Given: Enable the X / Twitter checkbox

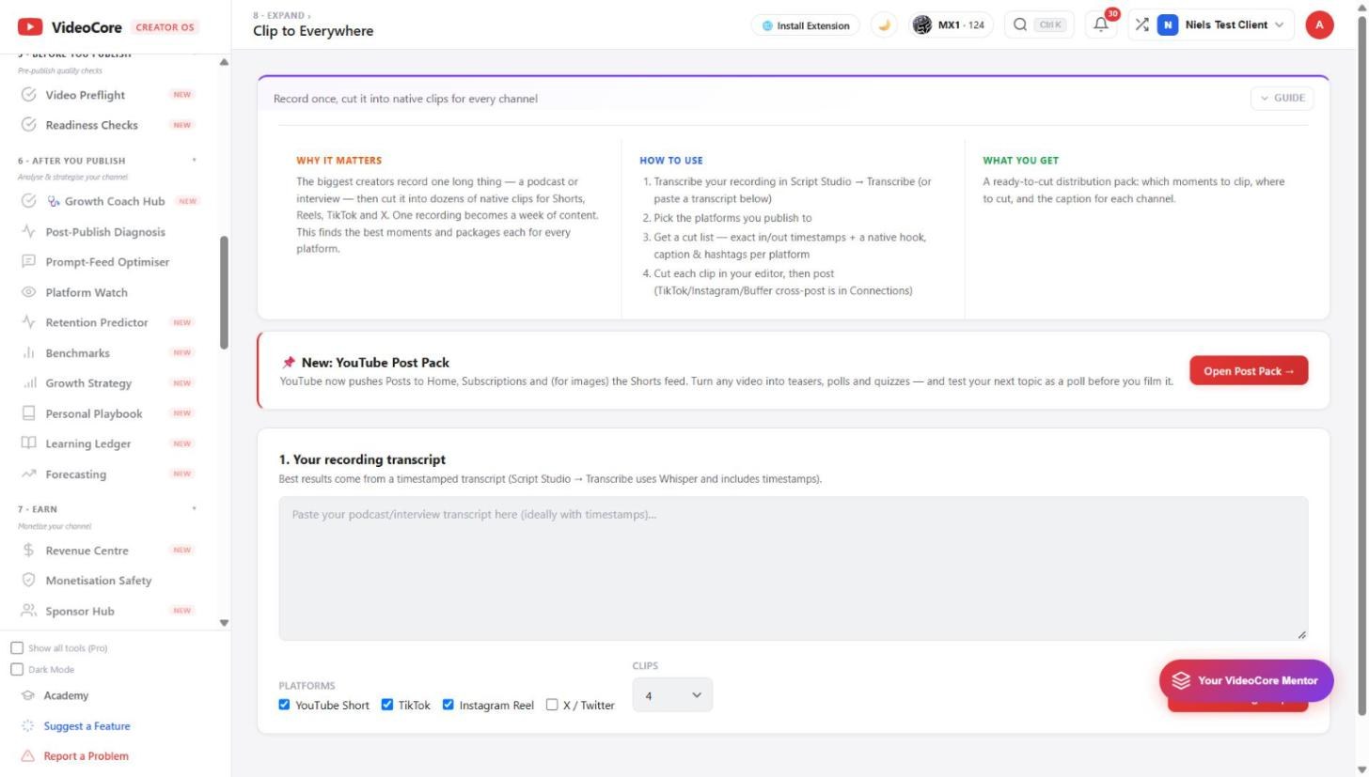Looking at the screenshot, I should (552, 705).
